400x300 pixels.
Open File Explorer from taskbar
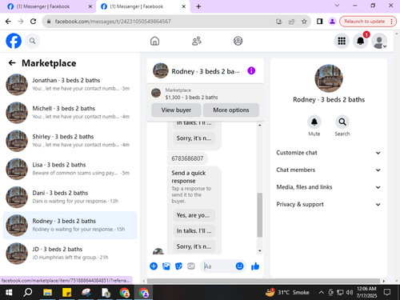tap(47, 293)
